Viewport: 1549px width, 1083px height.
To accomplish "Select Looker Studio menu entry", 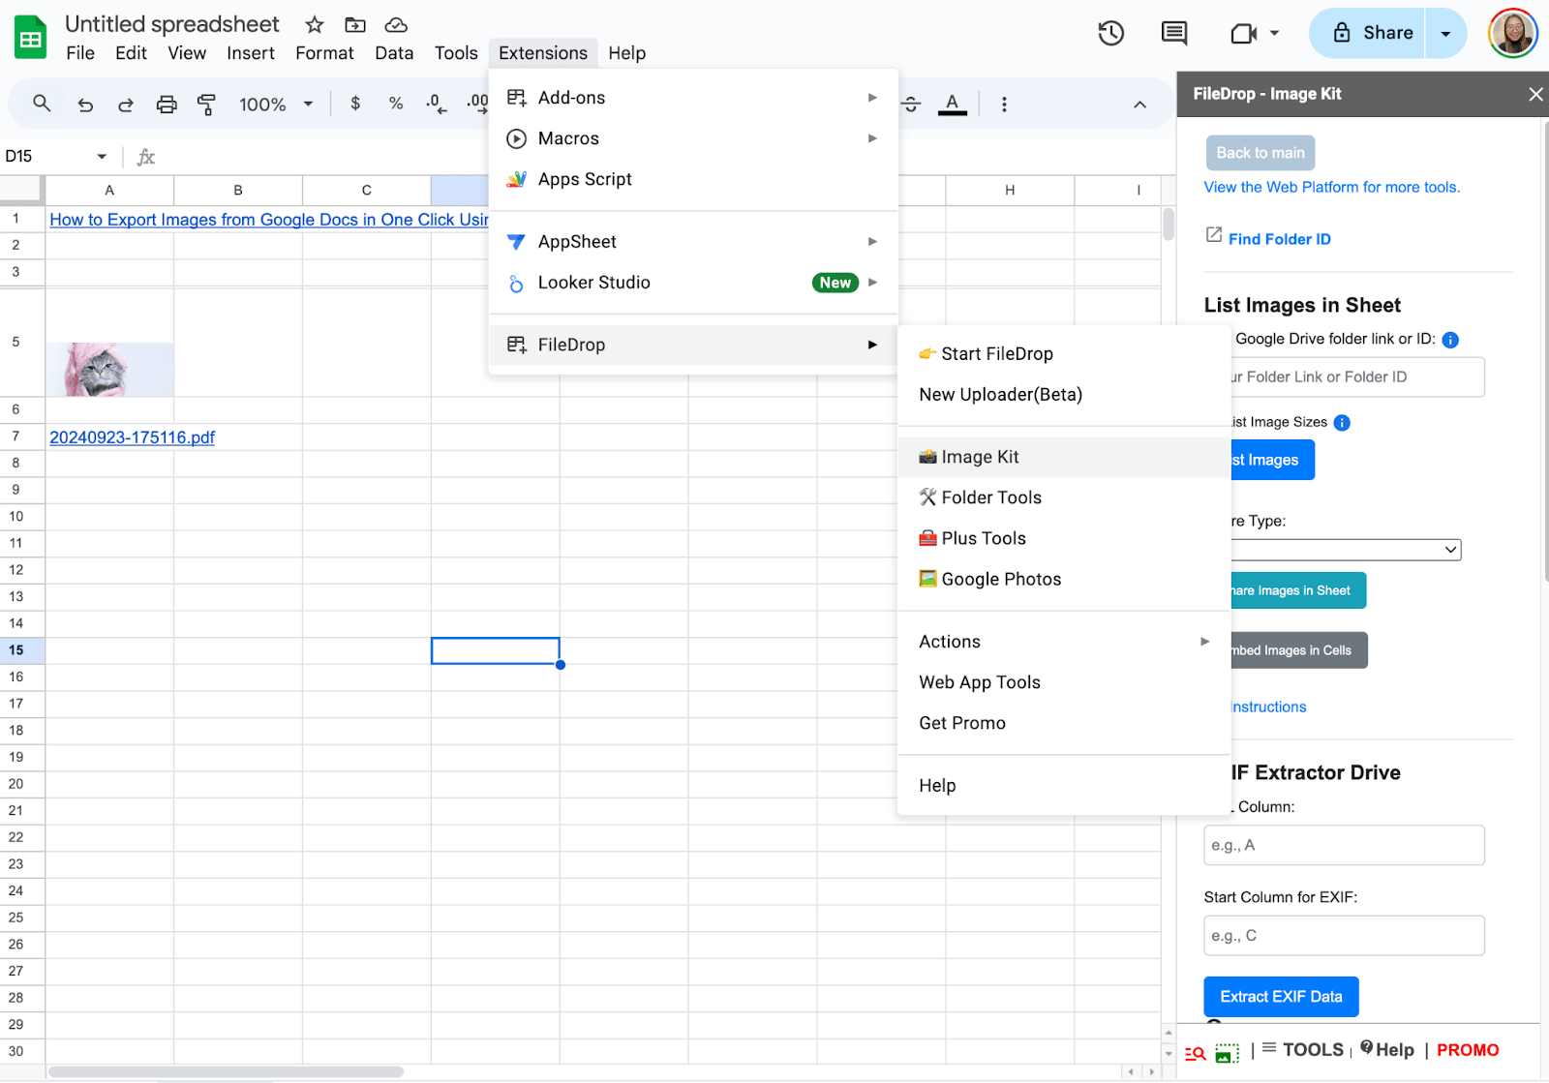I will click(692, 283).
